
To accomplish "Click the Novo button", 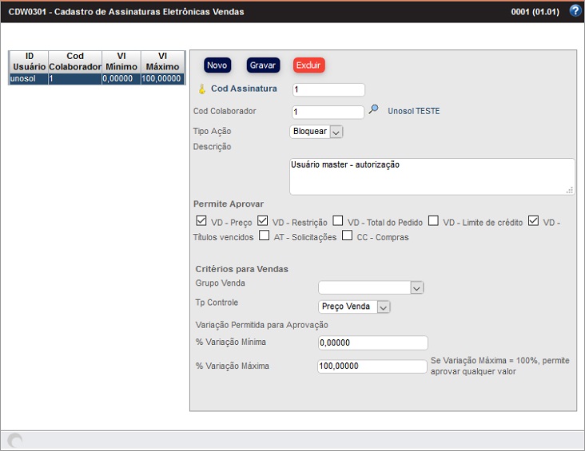I will pyautogui.click(x=217, y=65).
